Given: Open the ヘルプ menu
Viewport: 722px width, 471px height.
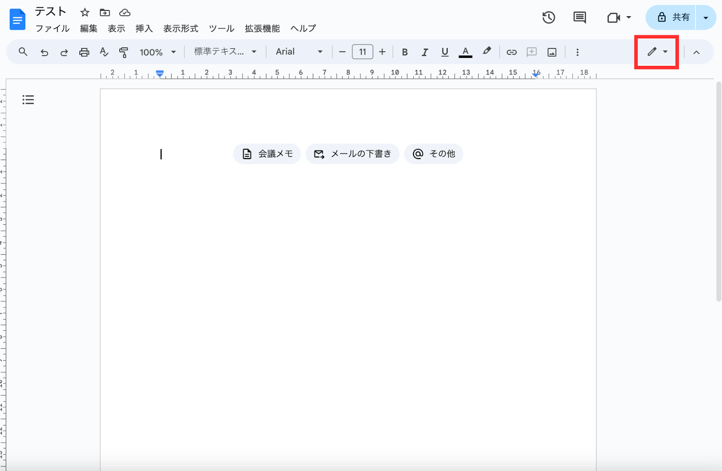Looking at the screenshot, I should [x=303, y=28].
